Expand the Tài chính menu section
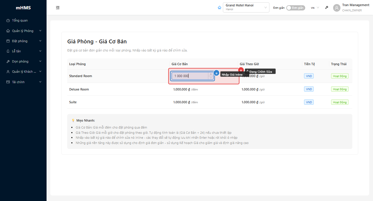The image size is (373, 201). pos(23,82)
